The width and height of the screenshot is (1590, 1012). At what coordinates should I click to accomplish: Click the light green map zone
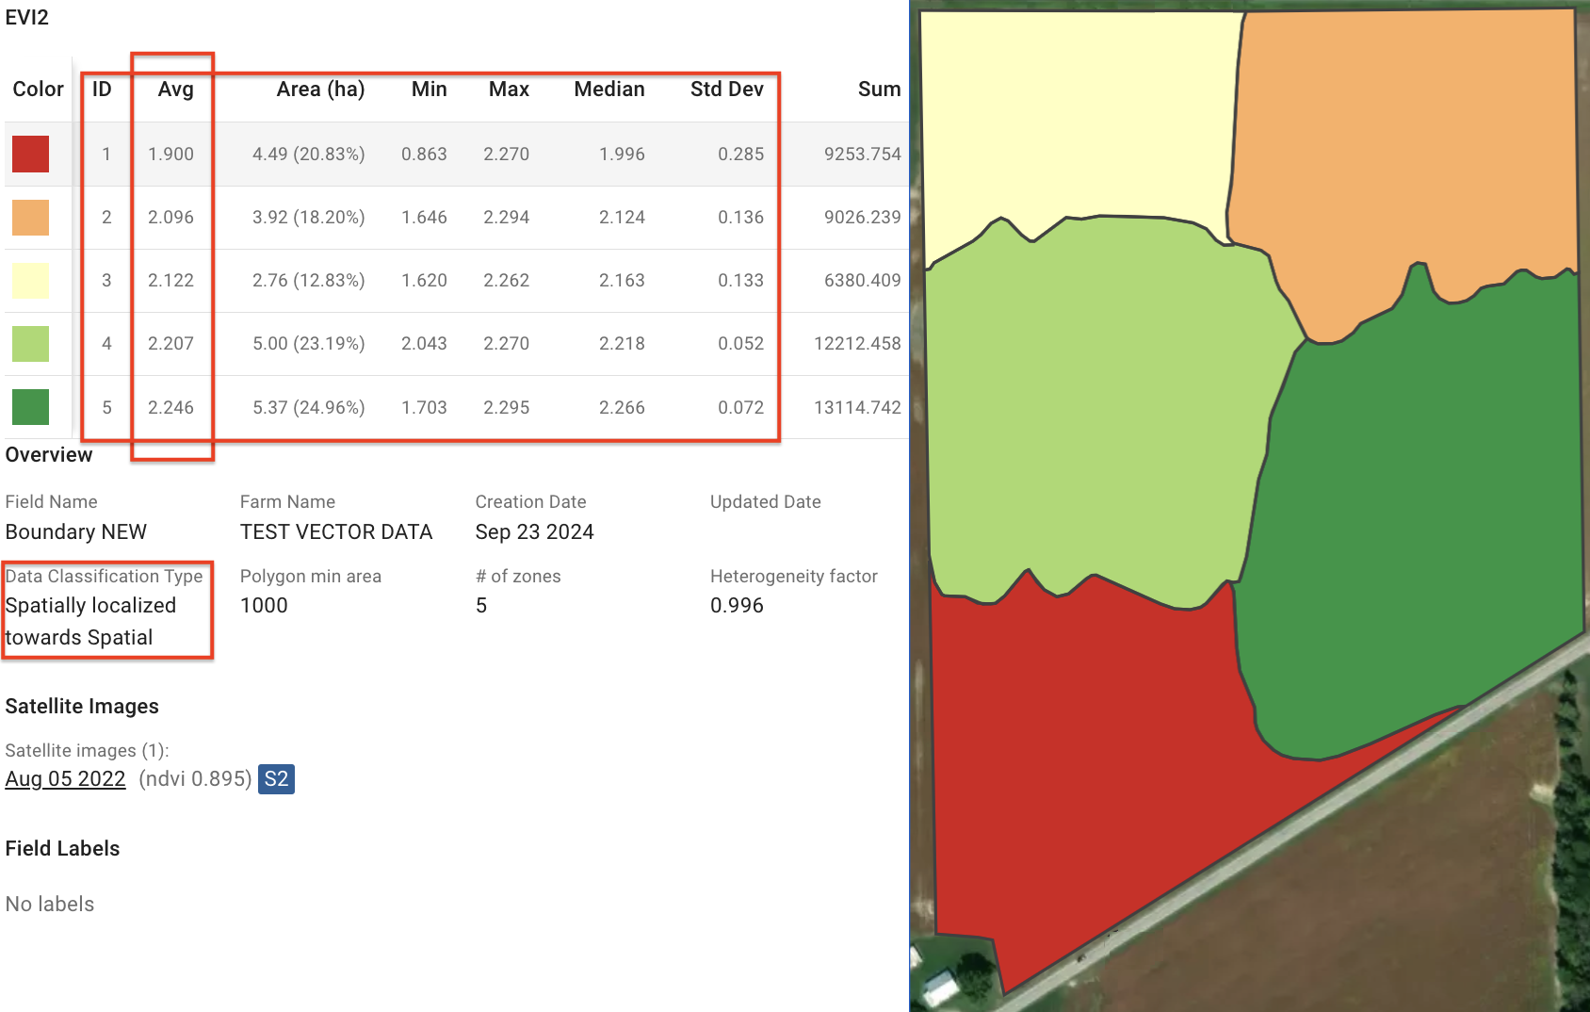[x=1093, y=405]
